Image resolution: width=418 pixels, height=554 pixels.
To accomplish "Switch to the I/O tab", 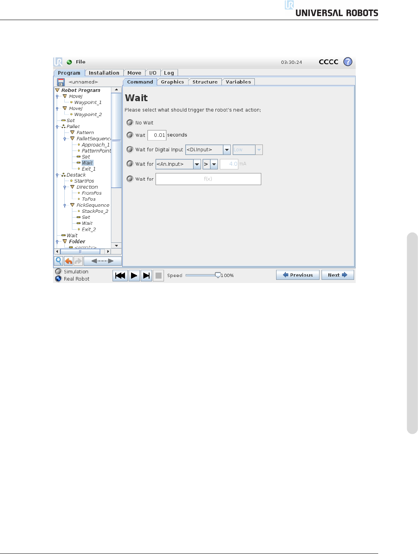I will 153,73.
